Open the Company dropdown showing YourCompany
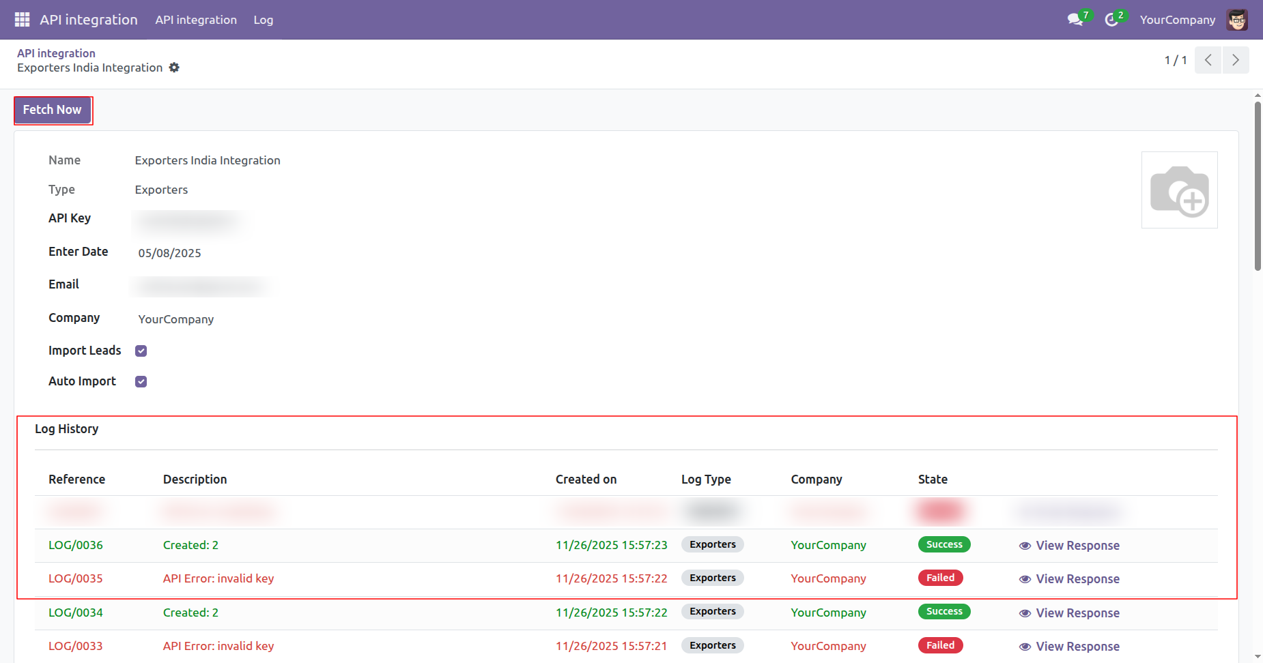1263x663 pixels. (x=176, y=319)
